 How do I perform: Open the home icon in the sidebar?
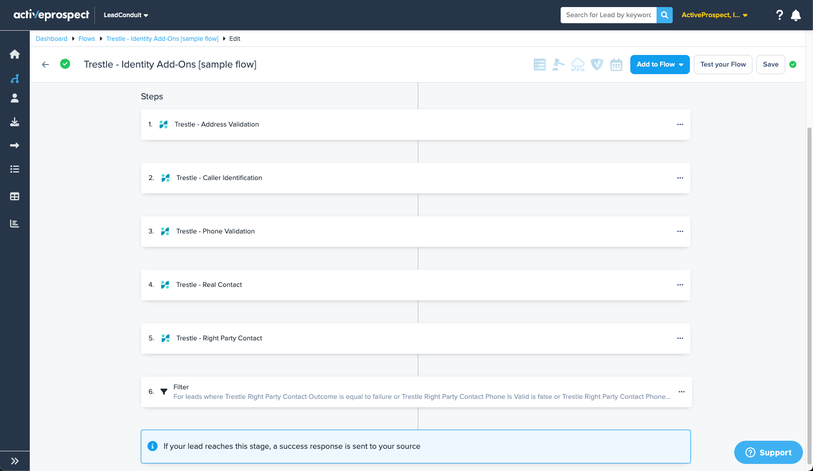coord(15,54)
